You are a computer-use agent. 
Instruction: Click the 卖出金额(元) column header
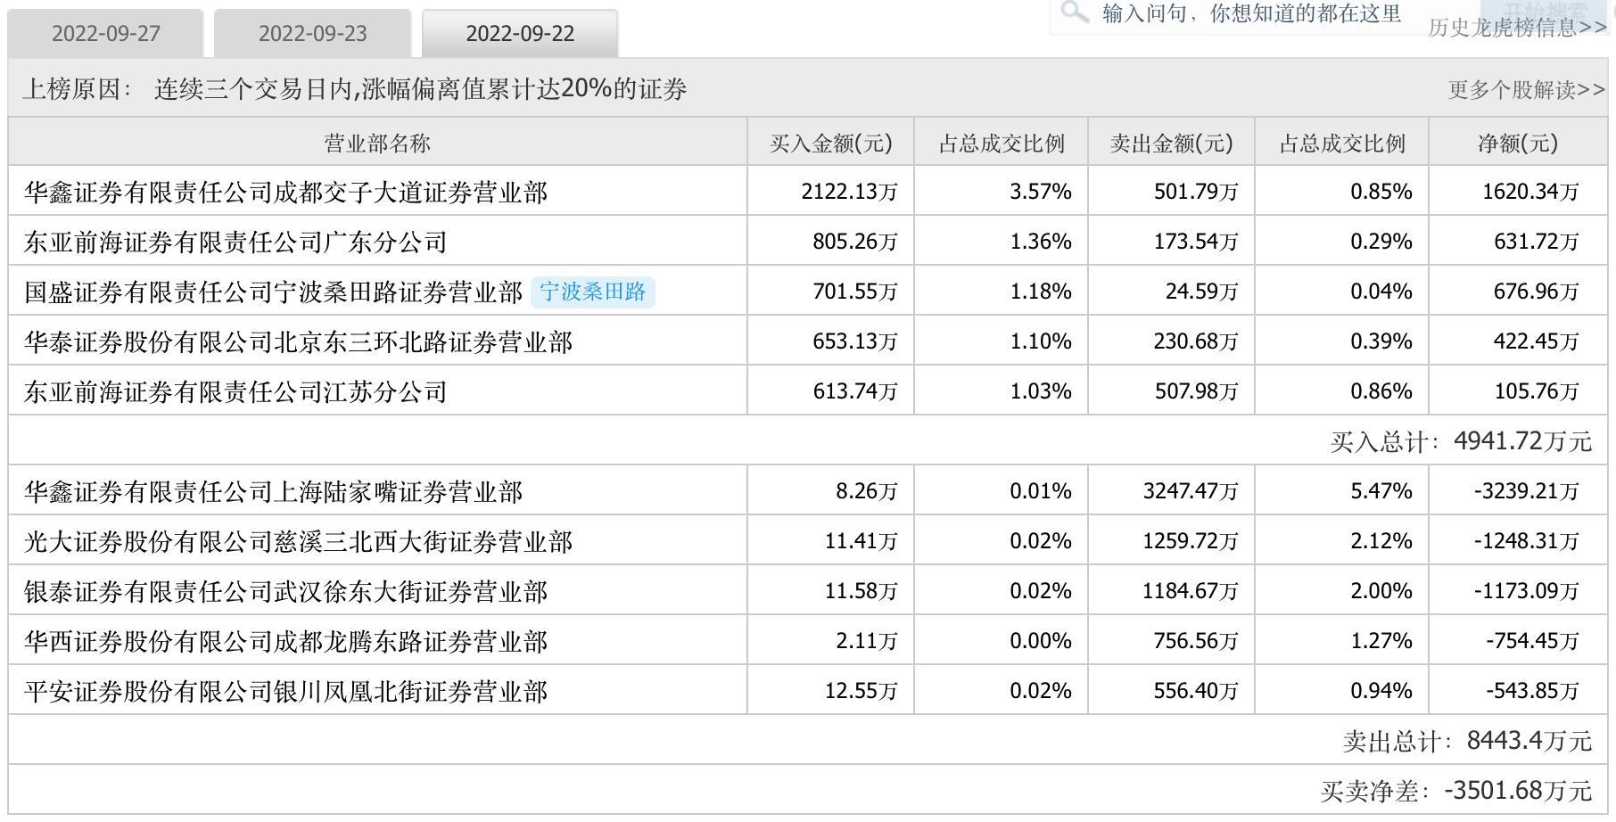[1171, 144]
